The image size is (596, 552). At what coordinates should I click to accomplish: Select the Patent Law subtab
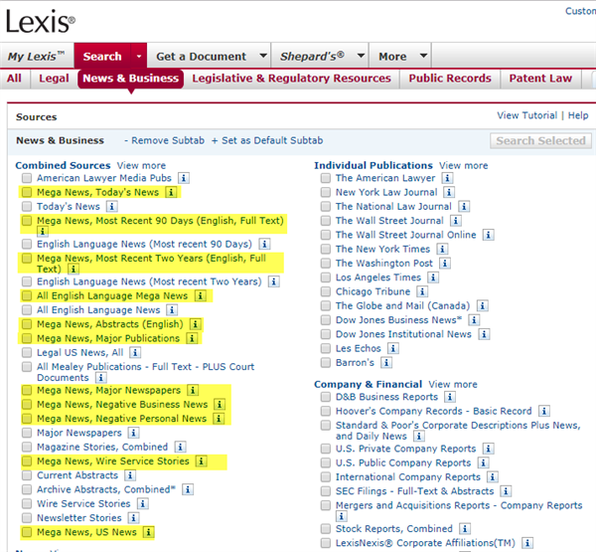click(x=540, y=79)
